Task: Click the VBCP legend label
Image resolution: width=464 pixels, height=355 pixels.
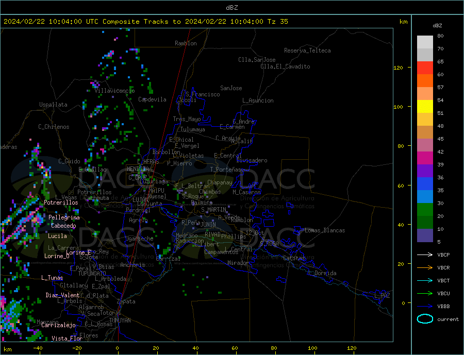Action: 443,255
